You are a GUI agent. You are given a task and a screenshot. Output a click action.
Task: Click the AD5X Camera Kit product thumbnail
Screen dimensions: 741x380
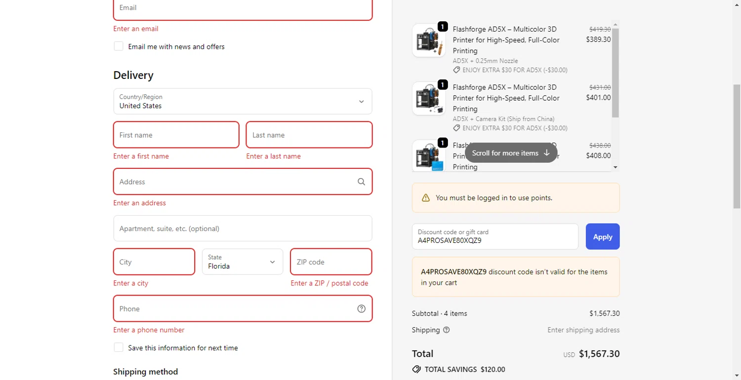click(x=429, y=99)
